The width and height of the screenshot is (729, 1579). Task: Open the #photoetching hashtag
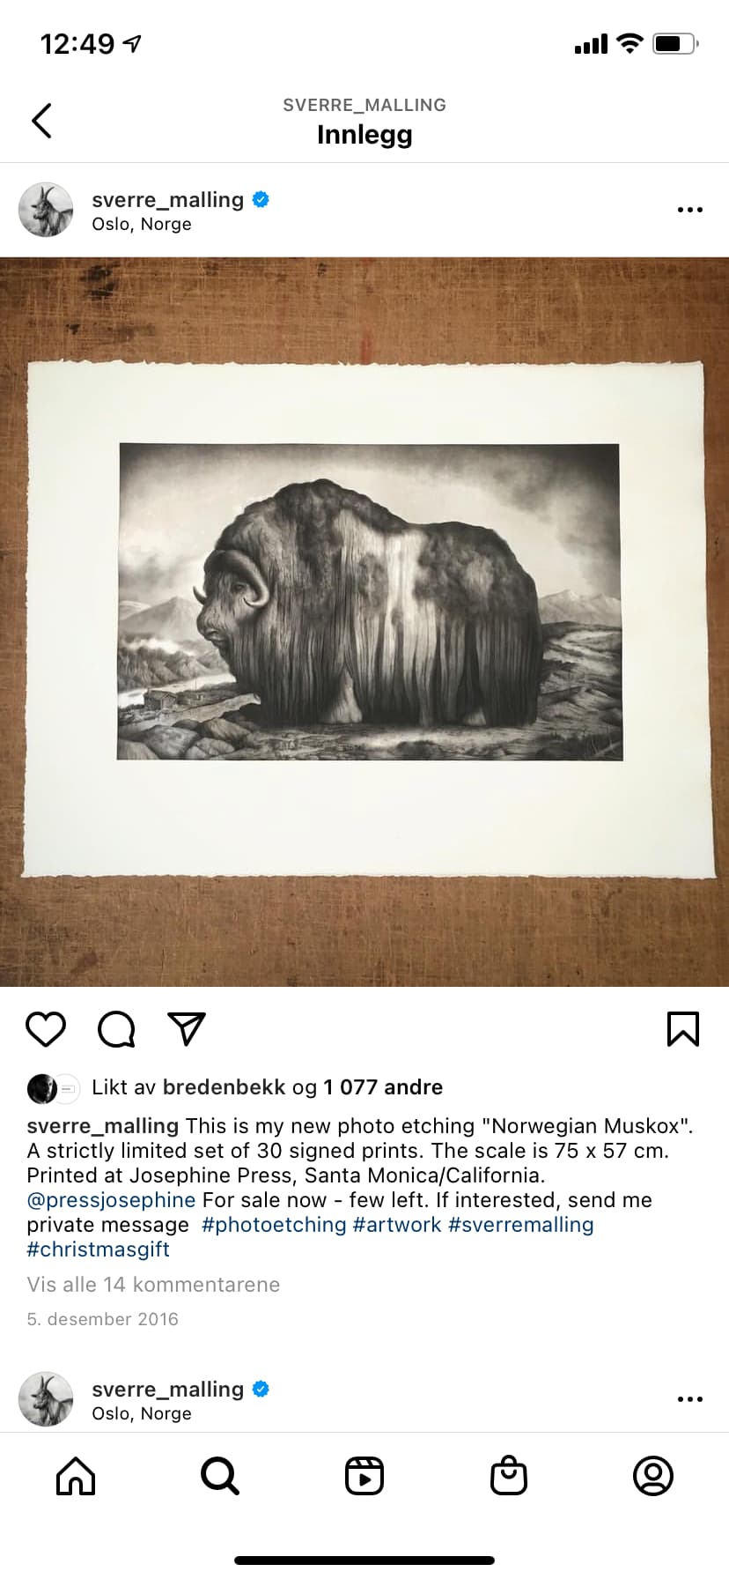274,1225
